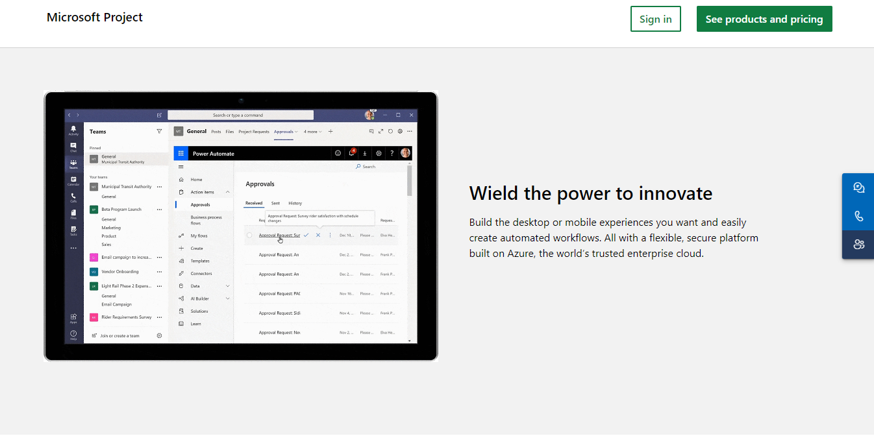Reject the request with X icon

click(318, 235)
